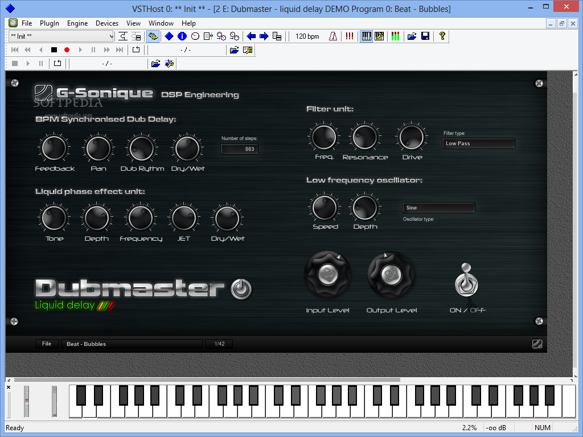
Task: Open plugin info with blue 'i' icon
Action: [182, 36]
